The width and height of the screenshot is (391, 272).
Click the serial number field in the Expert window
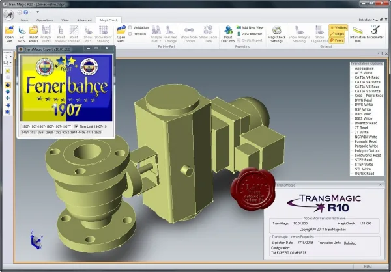tap(47, 126)
